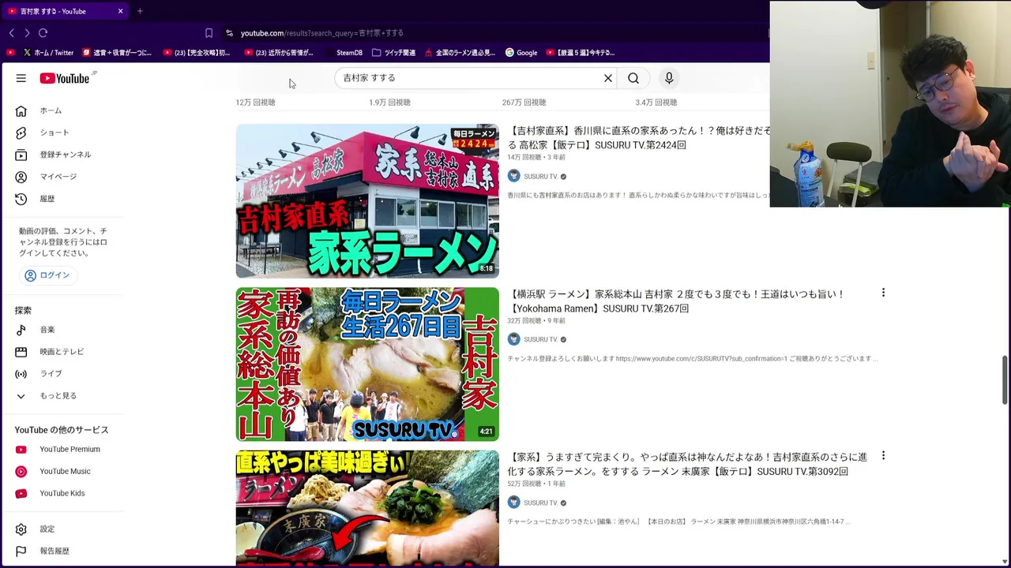Click the 映画とテレビ clapperboard icon
The width and height of the screenshot is (1011, 568).
tap(21, 352)
